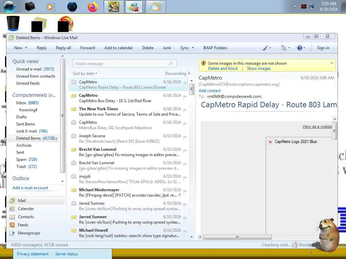Click Forward in the toolbar
The width and height of the screenshot is (346, 259).
88,48
